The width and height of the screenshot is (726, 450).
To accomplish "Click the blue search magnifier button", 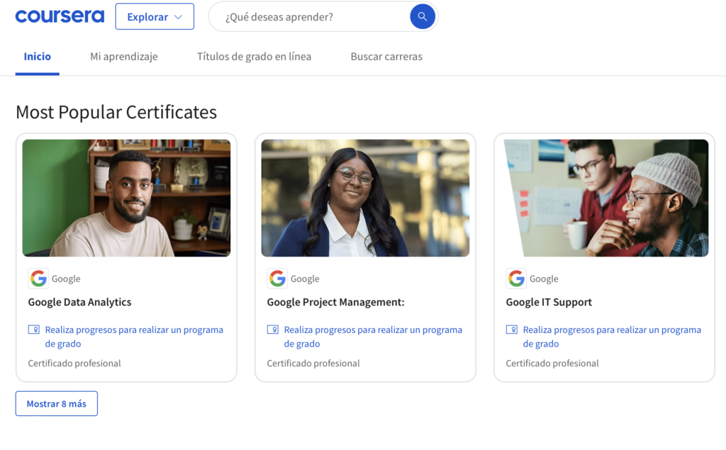I will [x=423, y=17].
